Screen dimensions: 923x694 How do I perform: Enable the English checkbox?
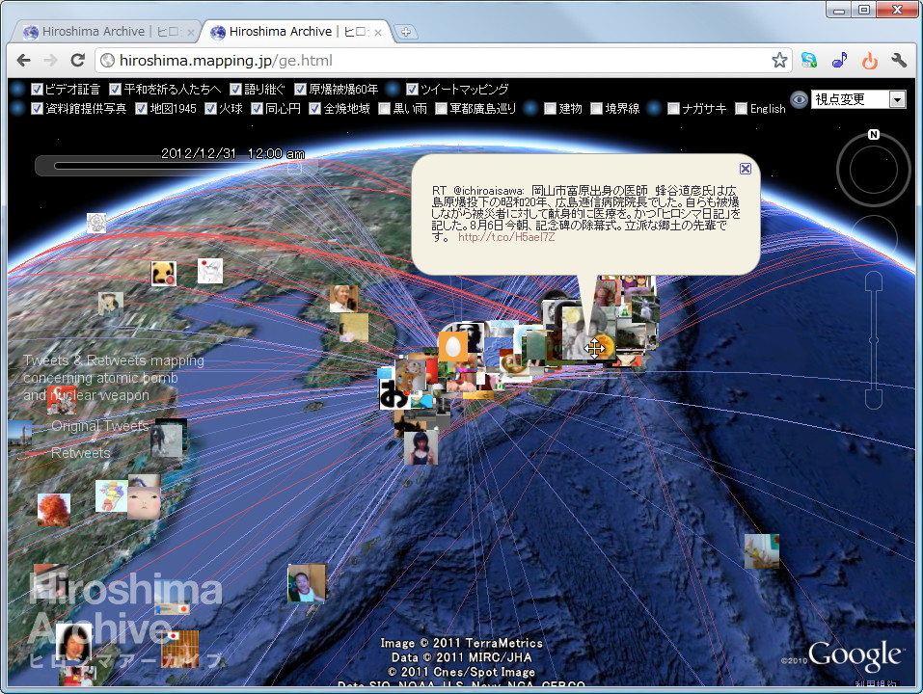click(x=741, y=109)
